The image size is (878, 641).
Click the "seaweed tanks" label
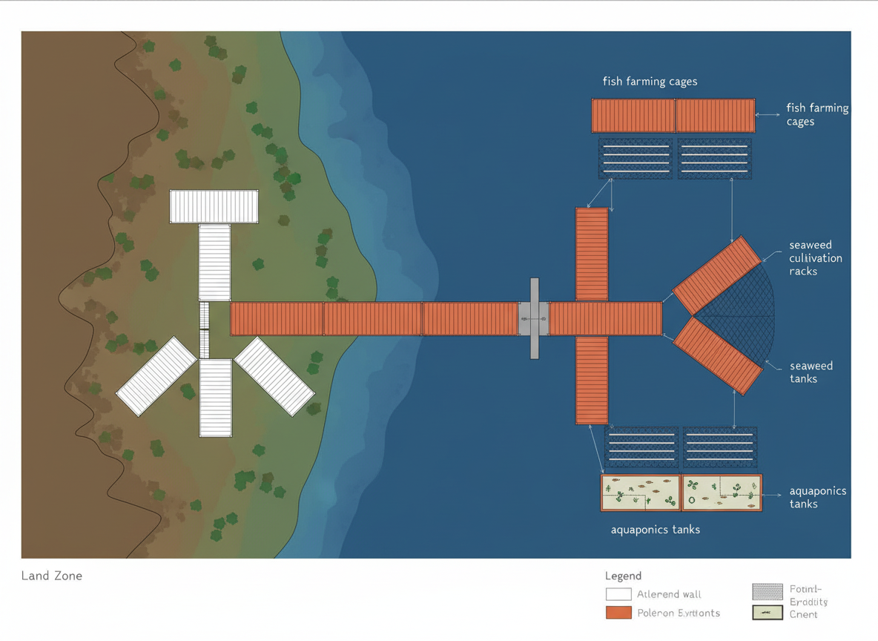(811, 372)
